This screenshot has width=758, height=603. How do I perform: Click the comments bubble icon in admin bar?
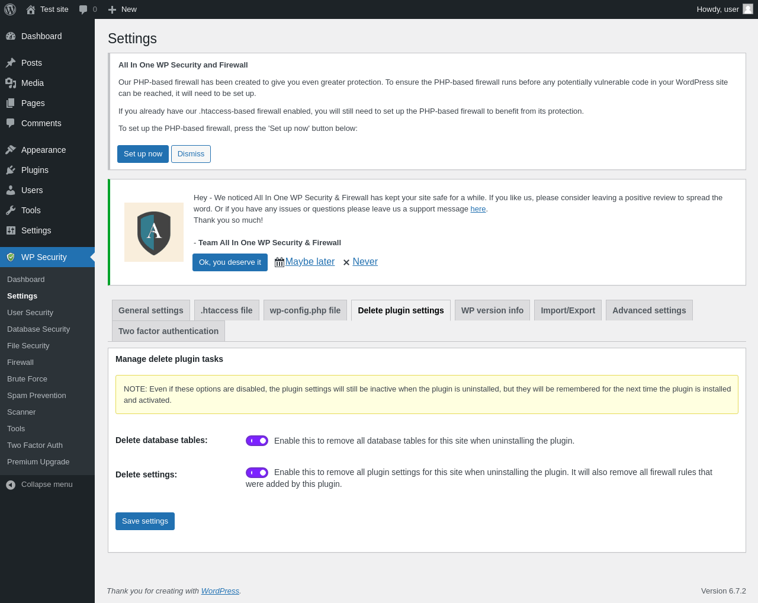(x=83, y=9)
